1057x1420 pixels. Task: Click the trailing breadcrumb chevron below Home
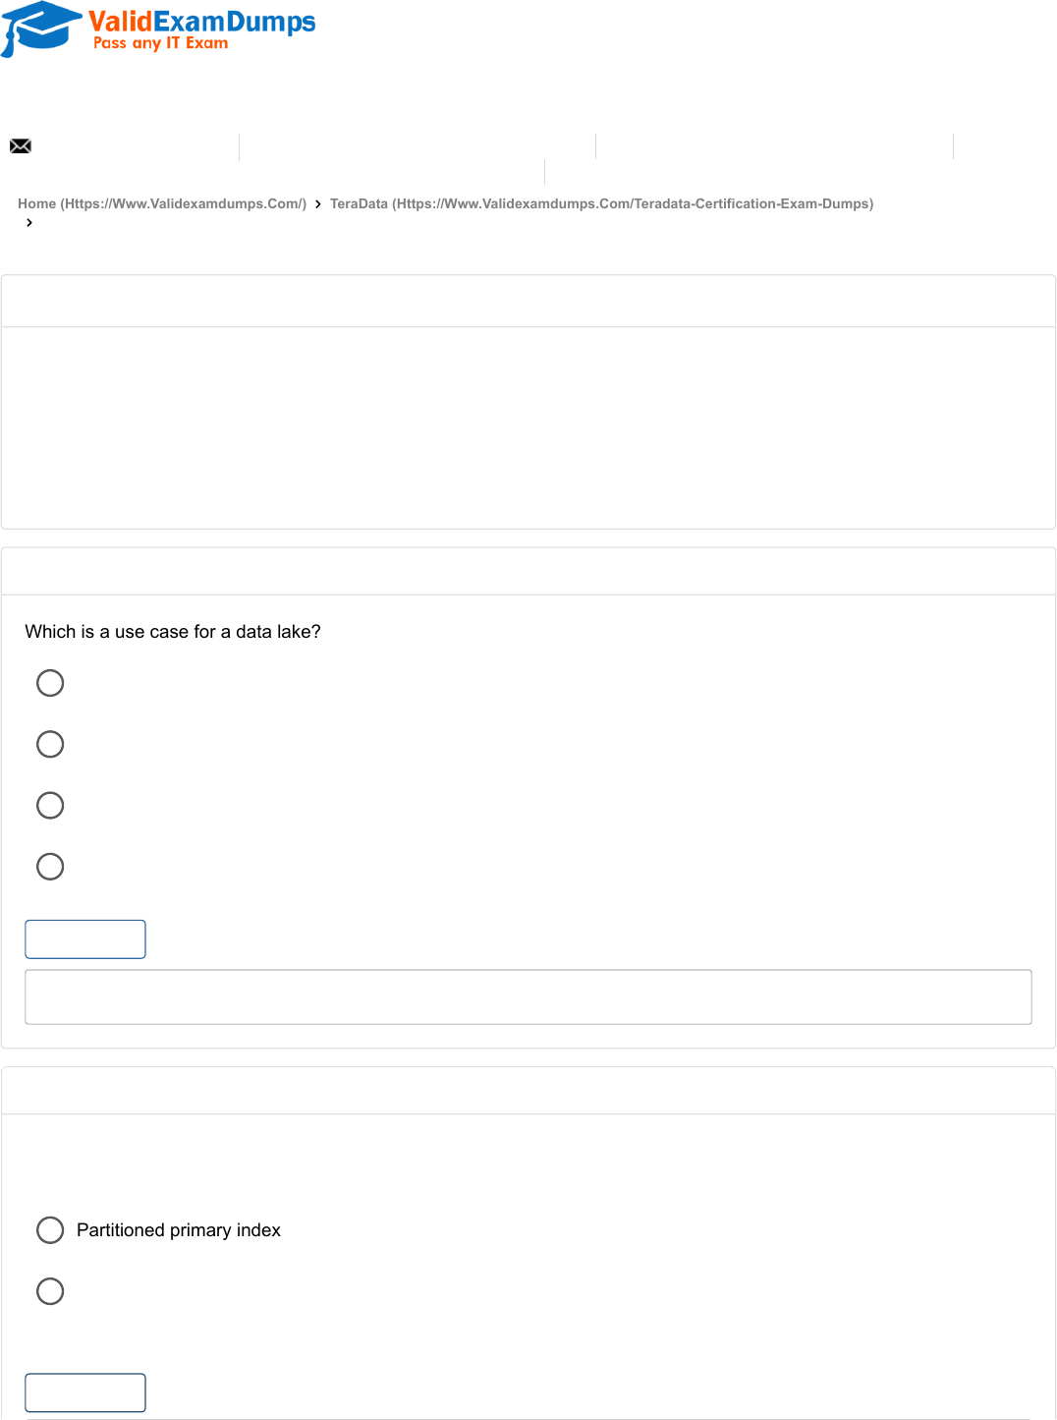[x=29, y=223]
